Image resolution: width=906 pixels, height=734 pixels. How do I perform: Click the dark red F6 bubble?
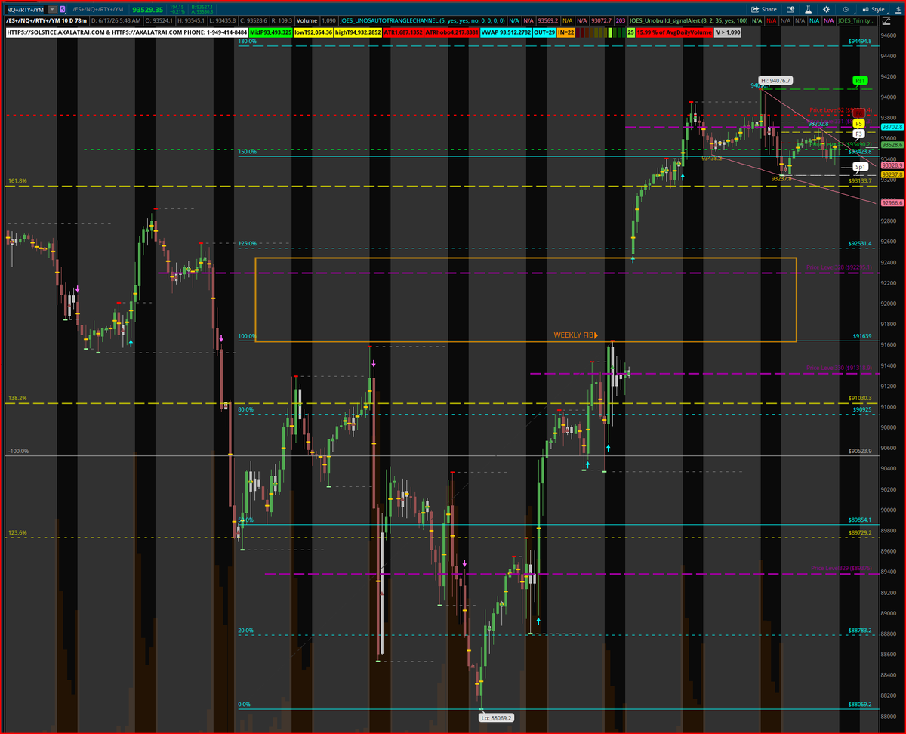[858, 113]
